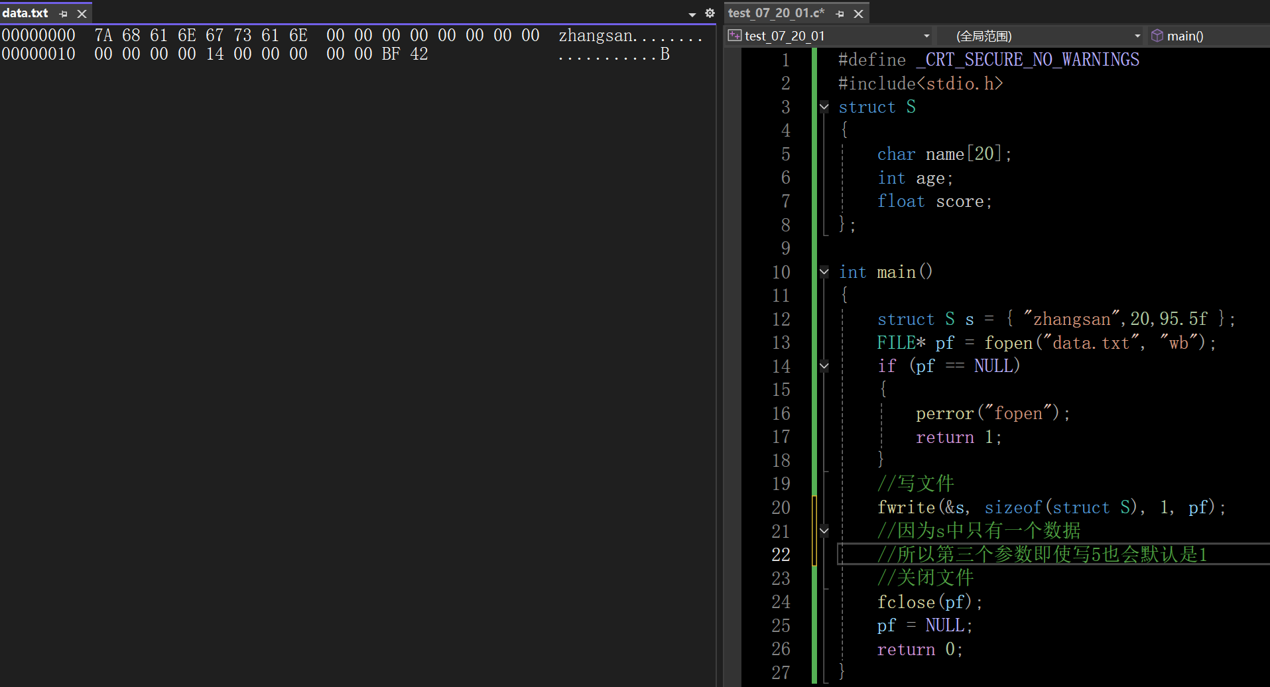
Task: Click the ASCII letter B in the hex view
Action: coord(665,54)
